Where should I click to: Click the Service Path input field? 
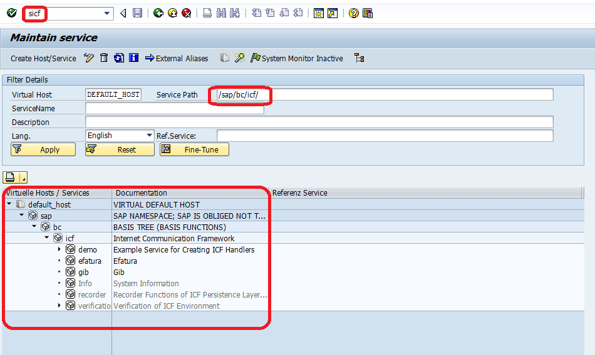(385, 95)
